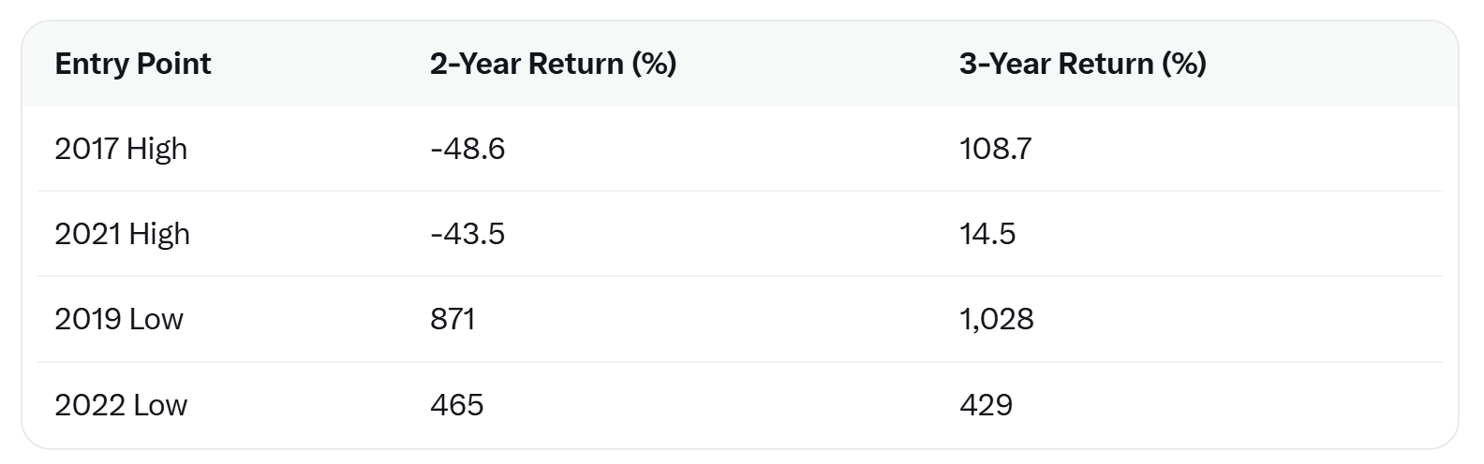Click the 871 two-year return value
The width and height of the screenshot is (1484, 464).
pos(453,319)
